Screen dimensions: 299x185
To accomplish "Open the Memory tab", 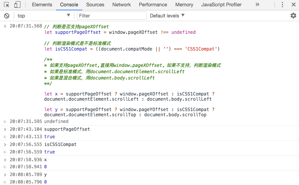I will (184, 4).
